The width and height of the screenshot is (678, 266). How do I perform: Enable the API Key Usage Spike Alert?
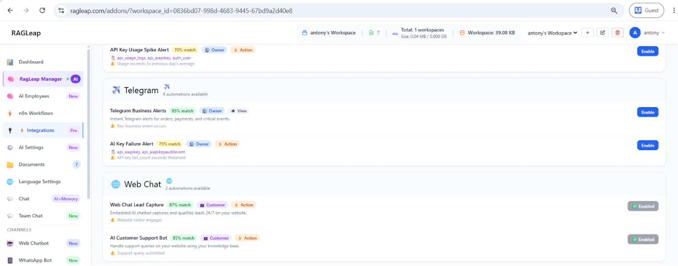point(647,51)
